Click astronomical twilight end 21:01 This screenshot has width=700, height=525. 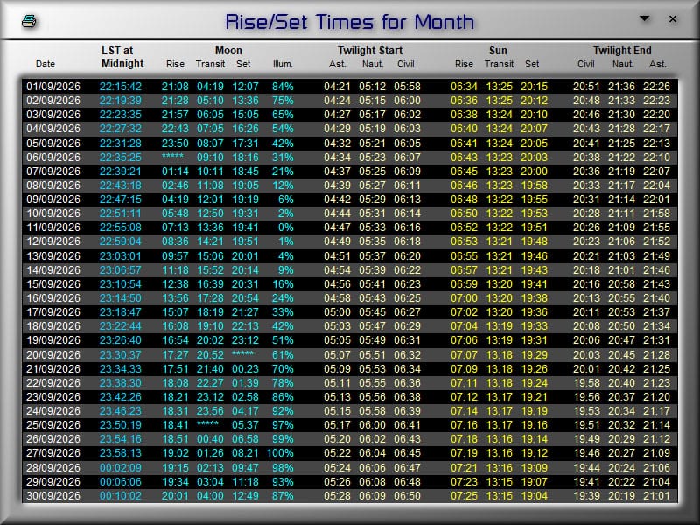[657, 496]
